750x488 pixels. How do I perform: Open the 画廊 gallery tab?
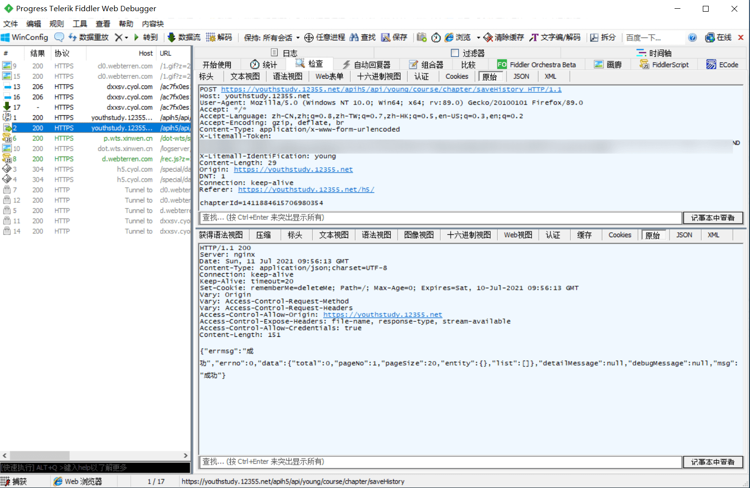pos(608,65)
